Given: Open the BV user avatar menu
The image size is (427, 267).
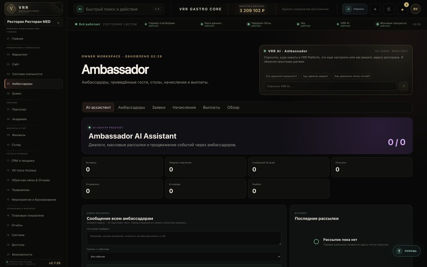Looking at the screenshot, I should tap(416, 9).
